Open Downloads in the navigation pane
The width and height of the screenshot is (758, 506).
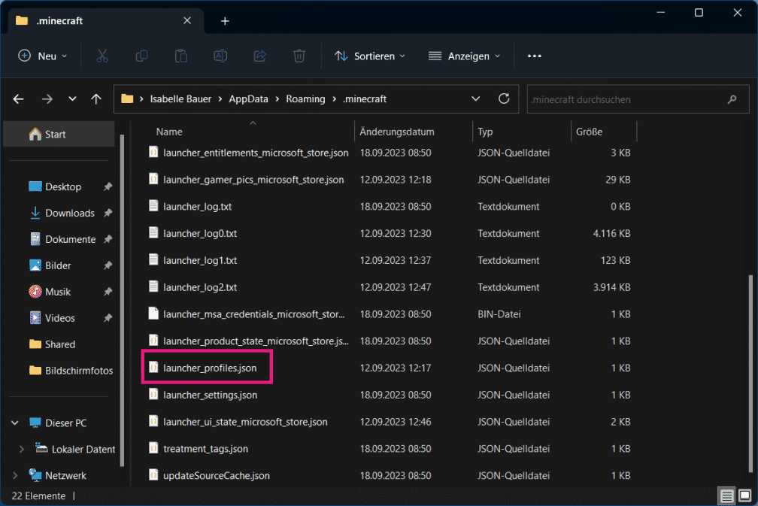tap(70, 213)
